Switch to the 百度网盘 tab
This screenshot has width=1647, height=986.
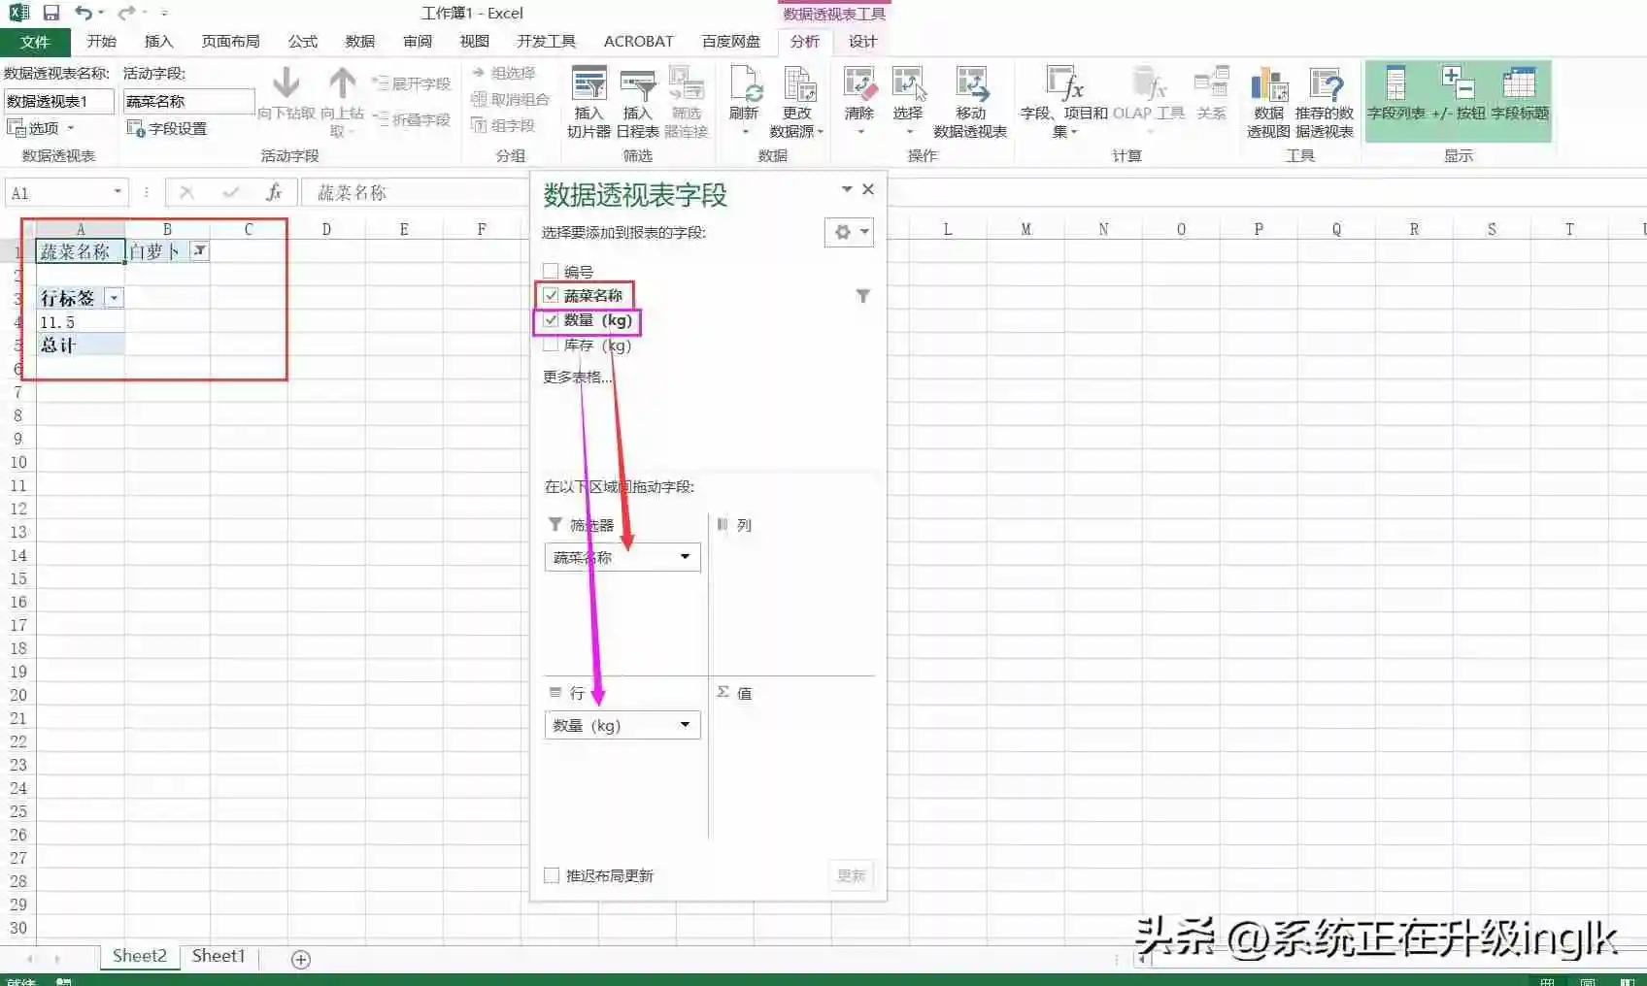tap(731, 42)
